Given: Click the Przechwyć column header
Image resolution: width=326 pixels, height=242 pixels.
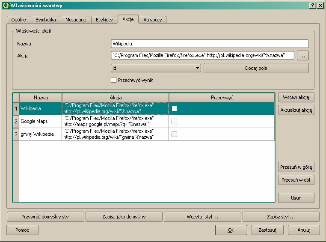Looking at the screenshot, I should [x=222, y=98].
